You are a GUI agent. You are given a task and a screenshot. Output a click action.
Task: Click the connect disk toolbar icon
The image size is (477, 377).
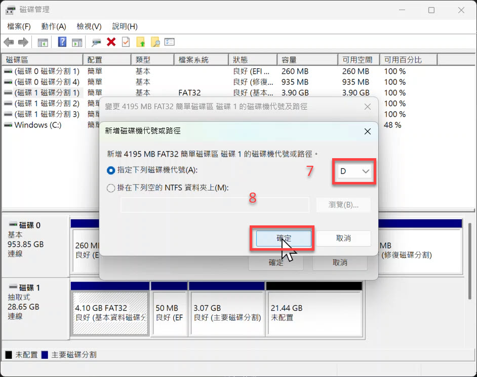[96, 42]
